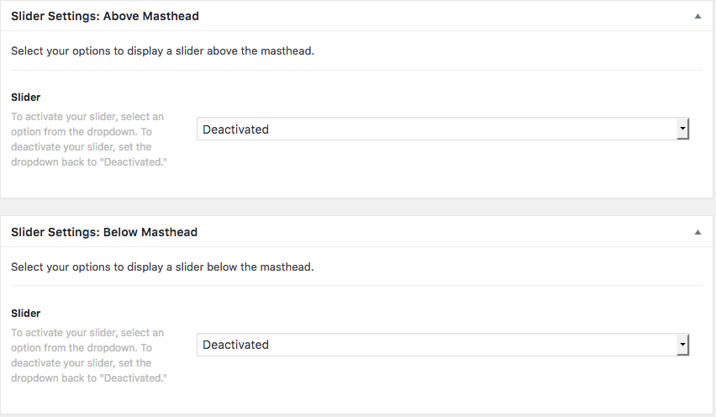Image resolution: width=716 pixels, height=417 pixels.
Task: Select the "Deactivated" value in Above Masthead
Action: pyautogui.click(x=236, y=129)
